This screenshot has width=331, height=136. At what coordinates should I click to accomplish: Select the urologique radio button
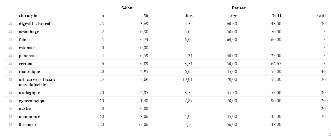10,93
